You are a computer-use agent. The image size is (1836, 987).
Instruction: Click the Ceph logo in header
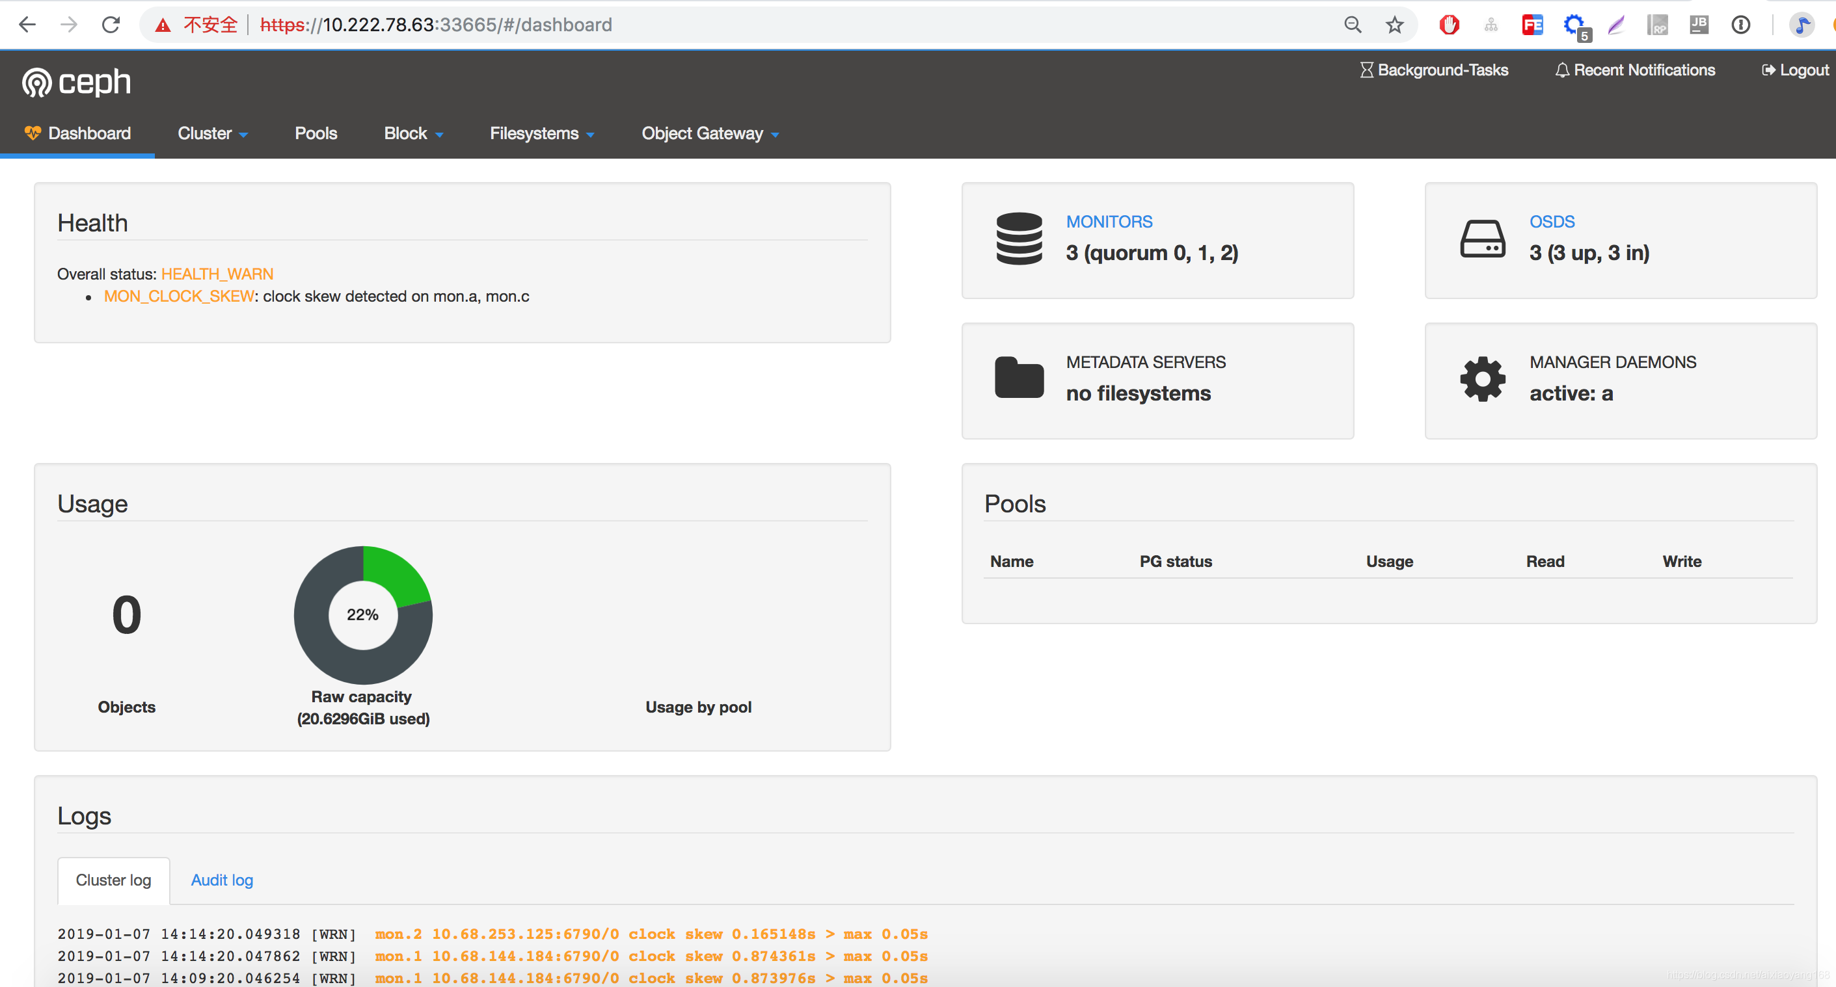[76, 82]
